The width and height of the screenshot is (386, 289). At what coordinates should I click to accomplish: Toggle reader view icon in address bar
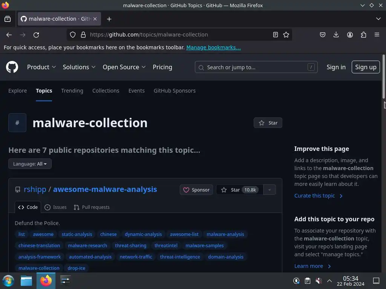coord(276,35)
